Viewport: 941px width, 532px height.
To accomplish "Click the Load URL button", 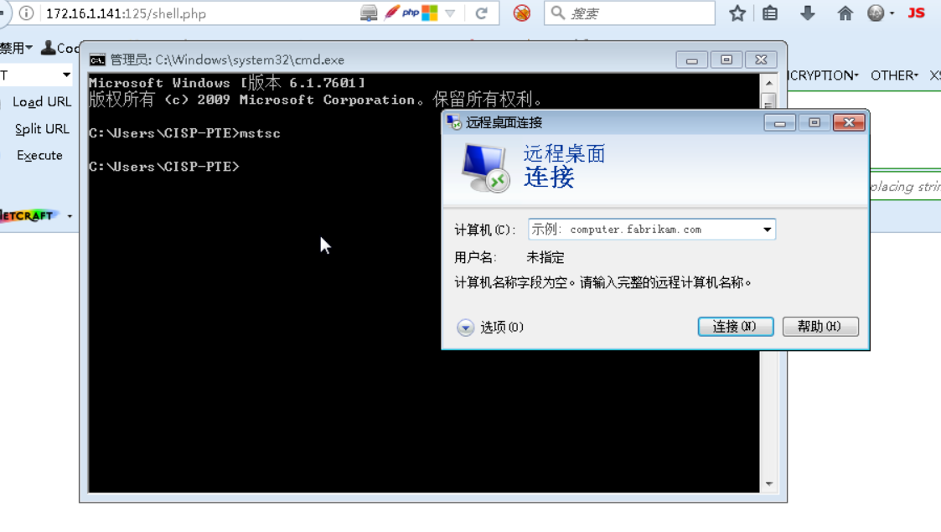I will click(42, 102).
